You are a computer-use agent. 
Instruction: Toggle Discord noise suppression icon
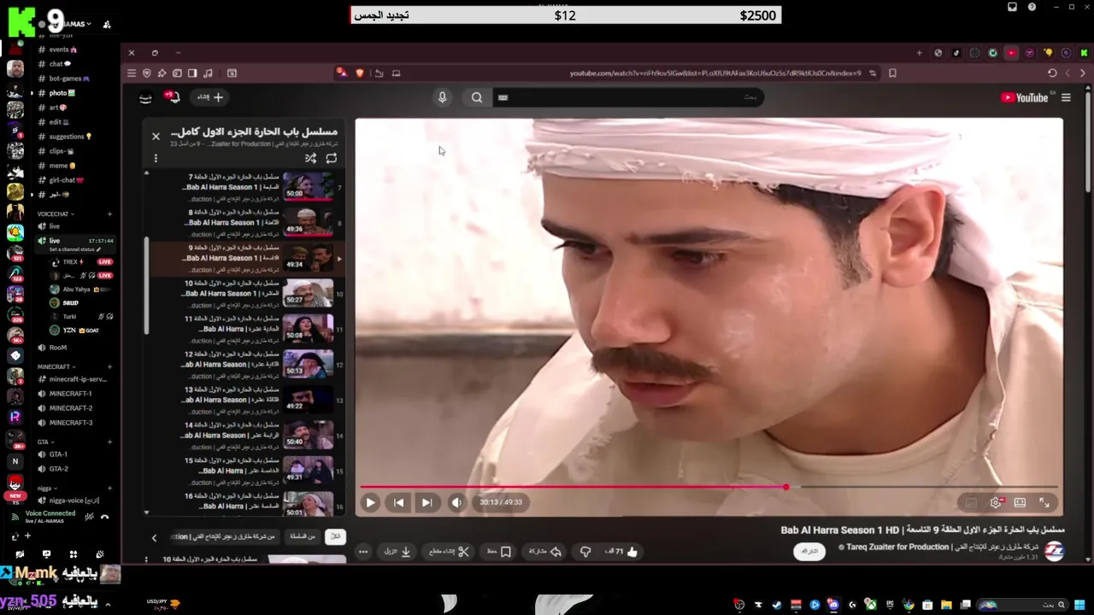[x=90, y=517]
